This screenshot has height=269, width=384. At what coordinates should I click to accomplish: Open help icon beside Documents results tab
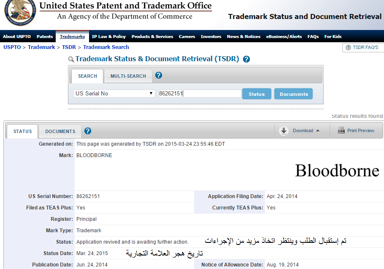point(88,131)
